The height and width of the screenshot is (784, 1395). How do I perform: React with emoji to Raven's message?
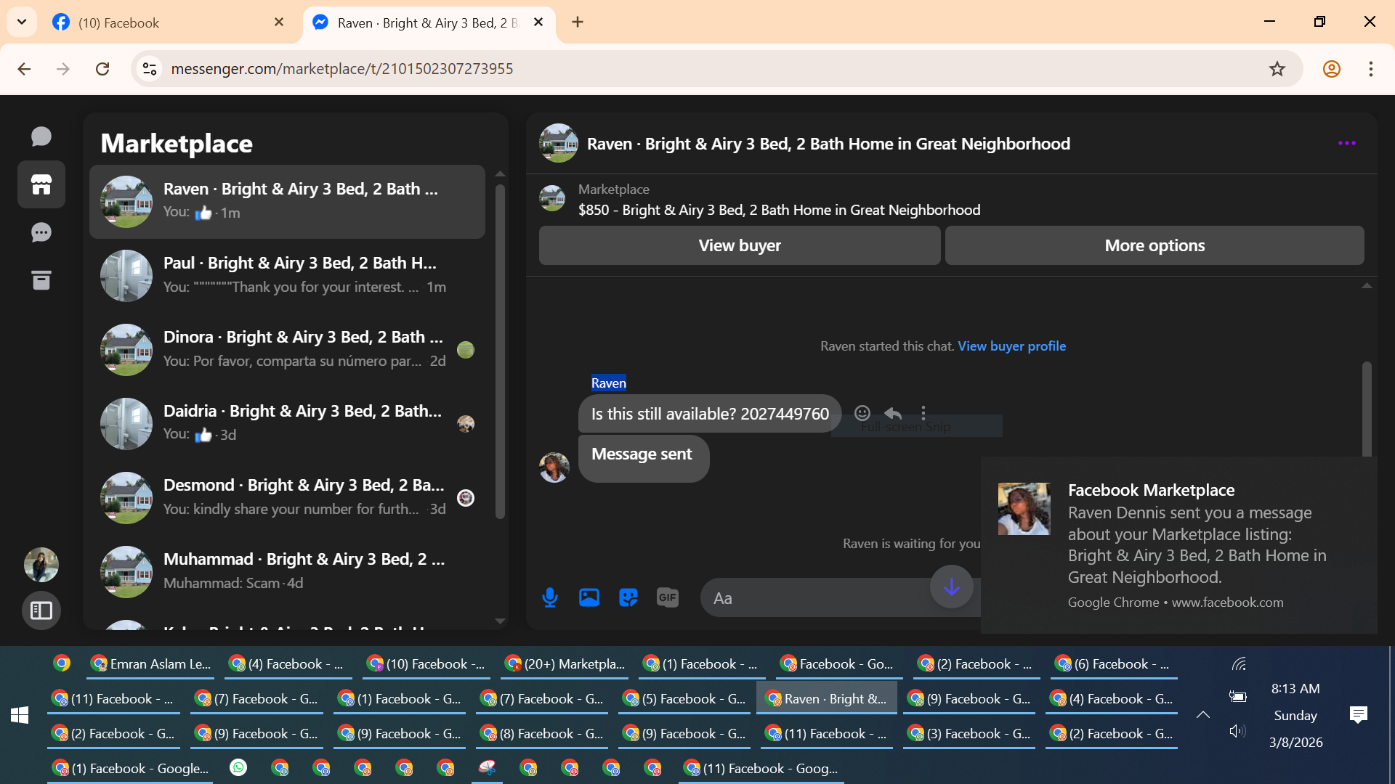pyautogui.click(x=862, y=413)
